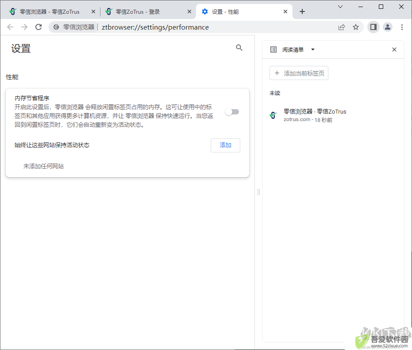Search settings with magnifier icon

(x=239, y=48)
